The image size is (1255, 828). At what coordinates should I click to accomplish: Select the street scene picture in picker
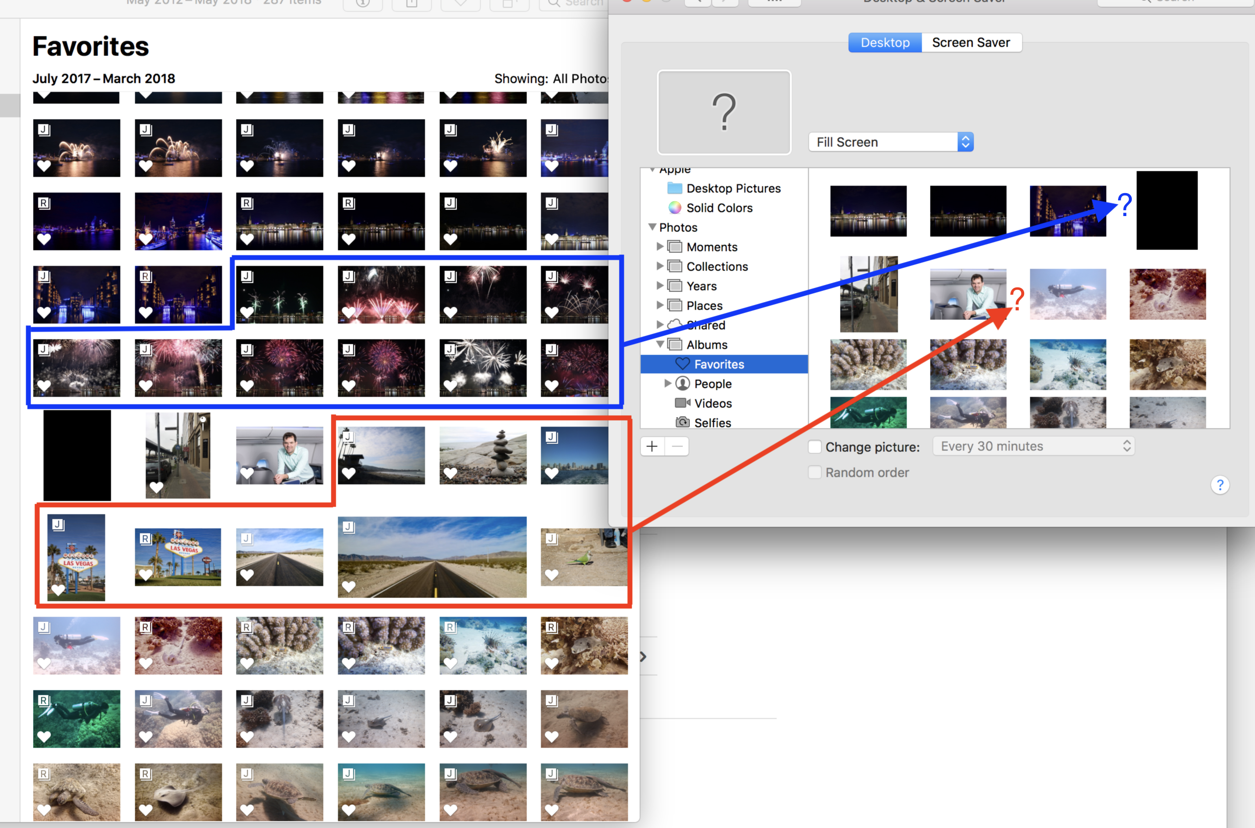point(869,294)
